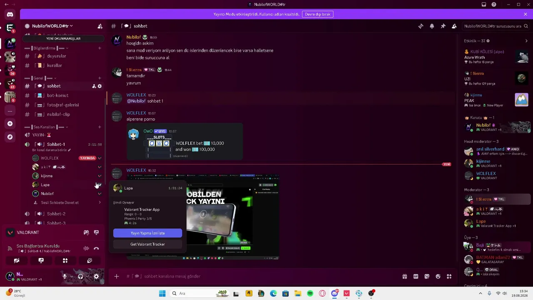Click WOLFLEX in the voice channel
533x300 pixels.
[x=50, y=158]
